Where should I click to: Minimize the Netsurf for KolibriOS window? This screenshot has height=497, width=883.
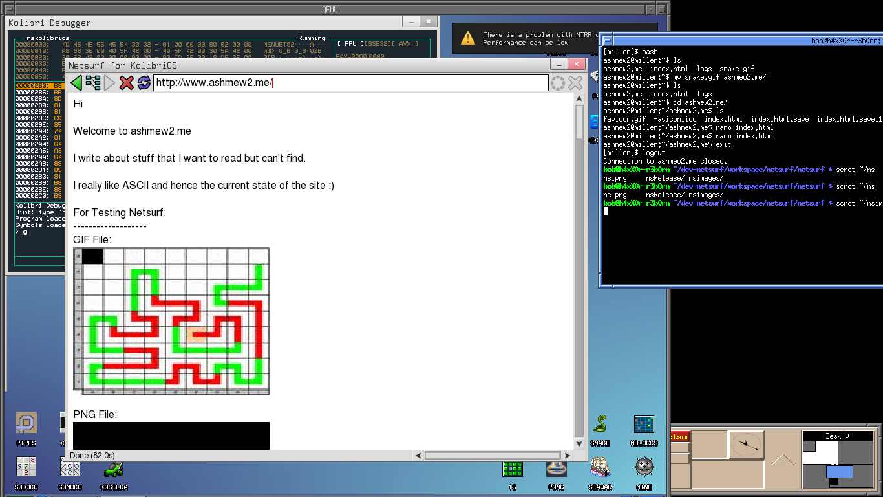pyautogui.click(x=559, y=65)
